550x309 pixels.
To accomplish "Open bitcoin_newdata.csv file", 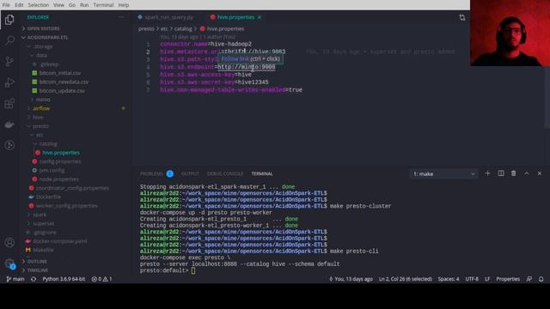I will point(64,82).
